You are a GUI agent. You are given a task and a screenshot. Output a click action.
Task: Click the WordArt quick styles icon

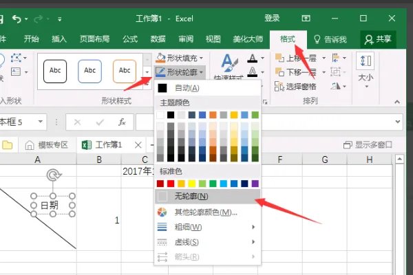(229, 63)
